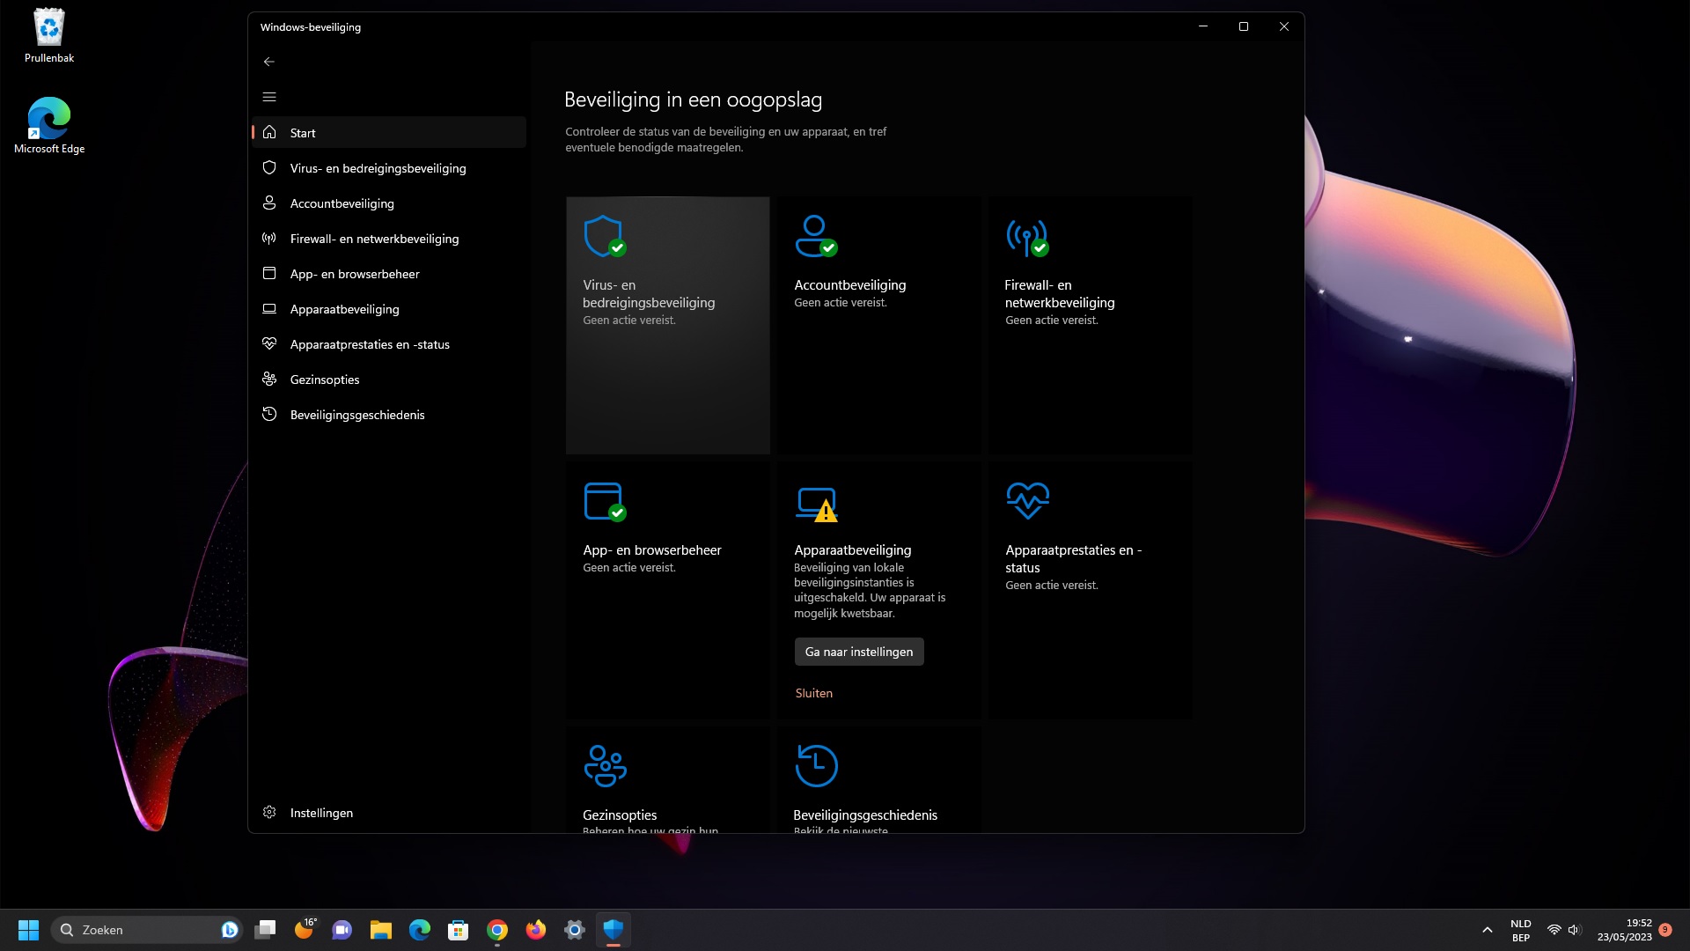
Task: Click the Zoeken taskbar search box
Action: (147, 930)
